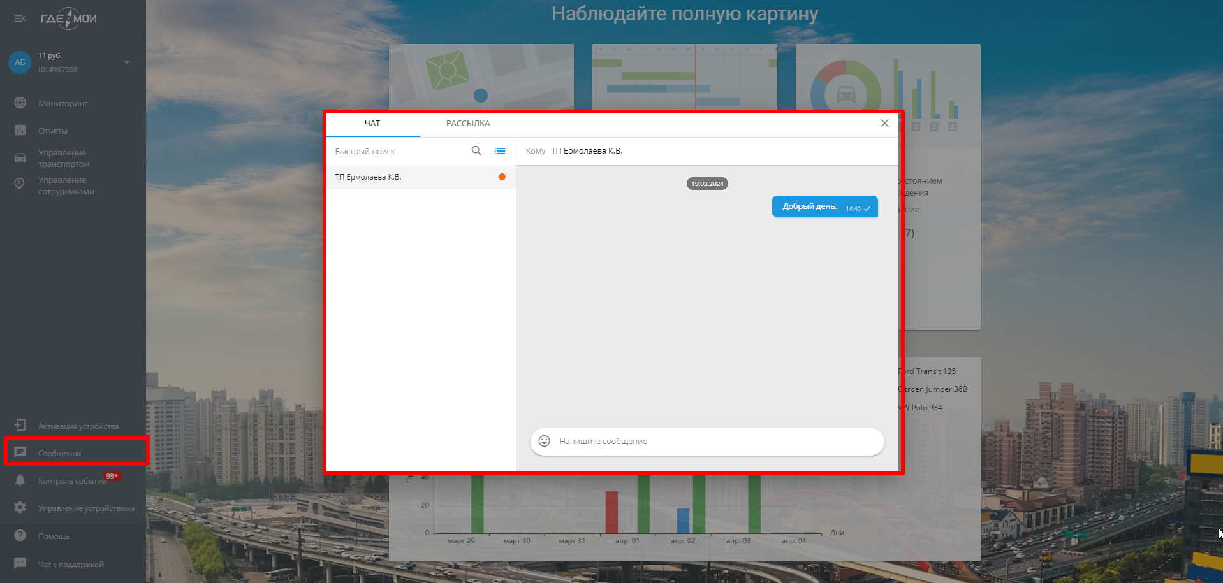Image resolution: width=1223 pixels, height=583 pixels.
Task: Open Помощь help section
Action: click(54, 536)
